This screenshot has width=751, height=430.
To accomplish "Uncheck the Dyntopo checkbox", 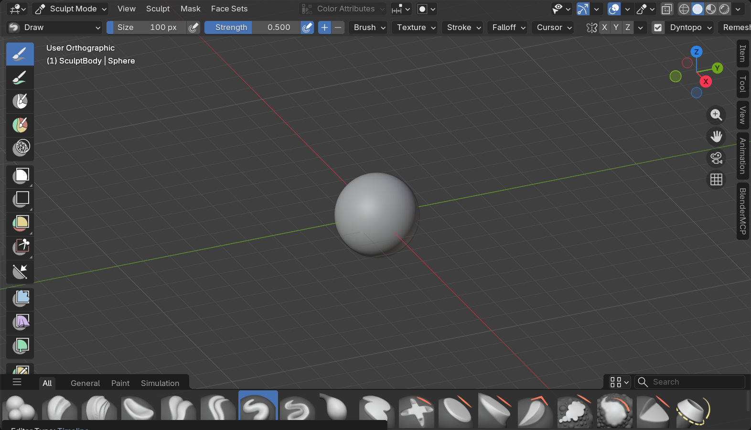I will [658, 28].
